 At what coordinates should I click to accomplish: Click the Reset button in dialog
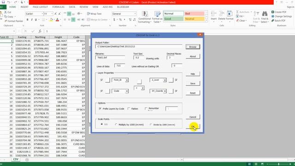tap(193, 93)
